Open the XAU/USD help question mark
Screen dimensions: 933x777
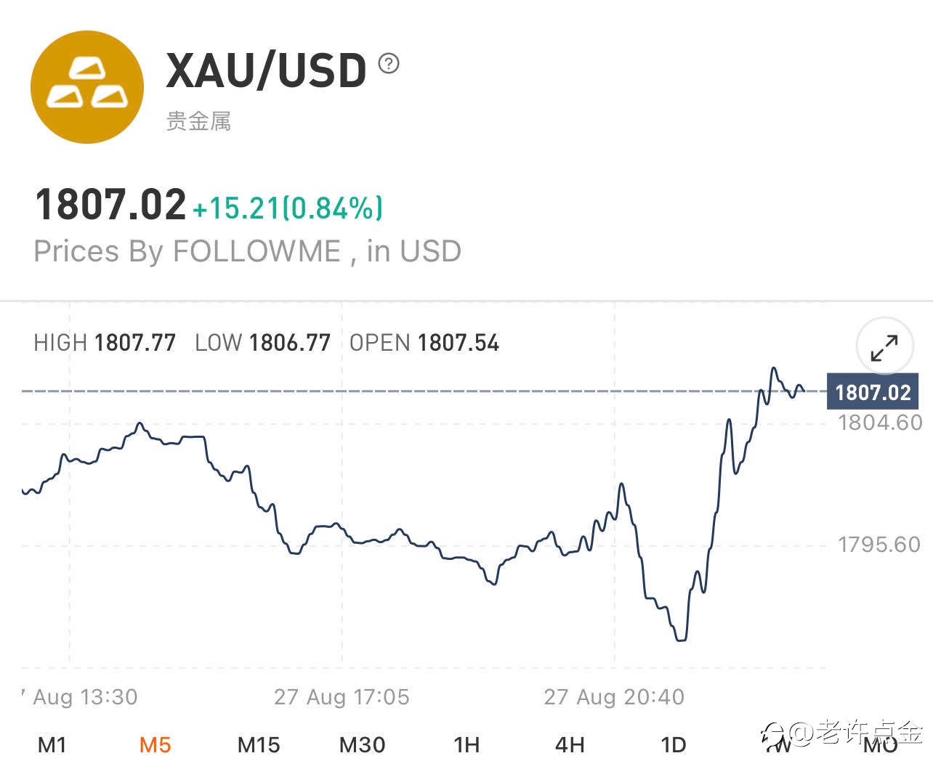[389, 64]
